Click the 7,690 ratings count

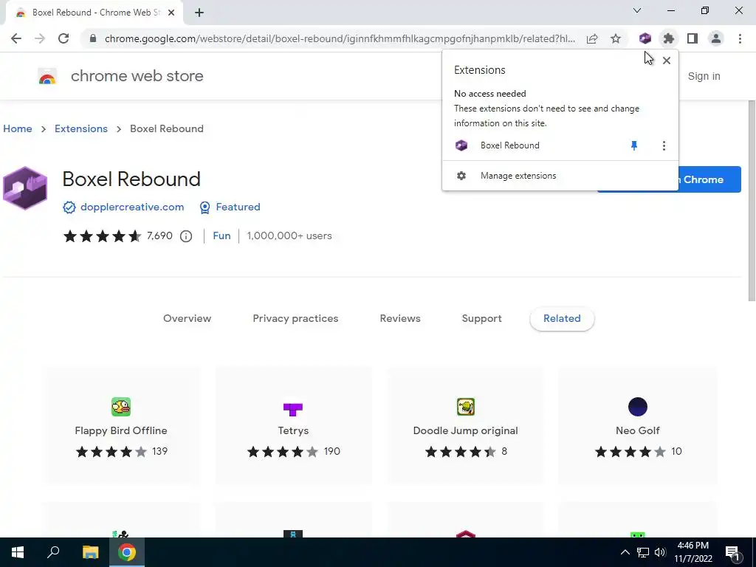pyautogui.click(x=159, y=236)
